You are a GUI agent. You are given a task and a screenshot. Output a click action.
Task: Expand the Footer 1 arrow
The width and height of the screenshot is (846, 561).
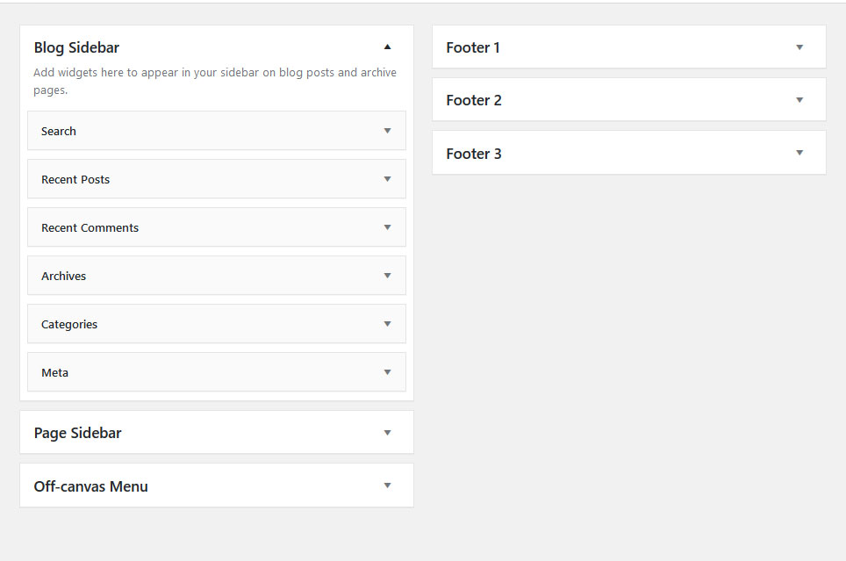click(x=799, y=47)
